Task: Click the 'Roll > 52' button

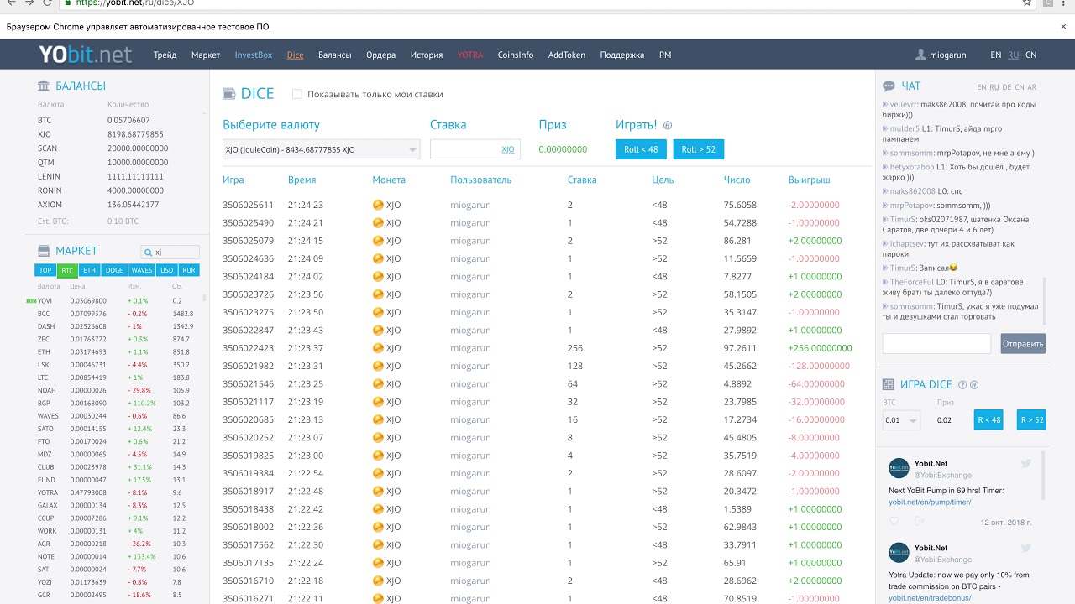Action: (698, 149)
